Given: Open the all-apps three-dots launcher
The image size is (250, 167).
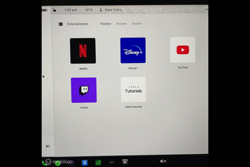Looking at the screenshot, I should [x=112, y=162].
